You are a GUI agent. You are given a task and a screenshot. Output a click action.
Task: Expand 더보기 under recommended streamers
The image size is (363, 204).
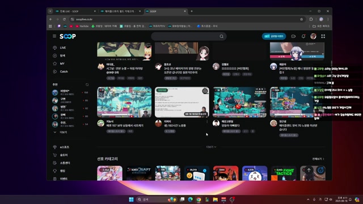pos(63,132)
